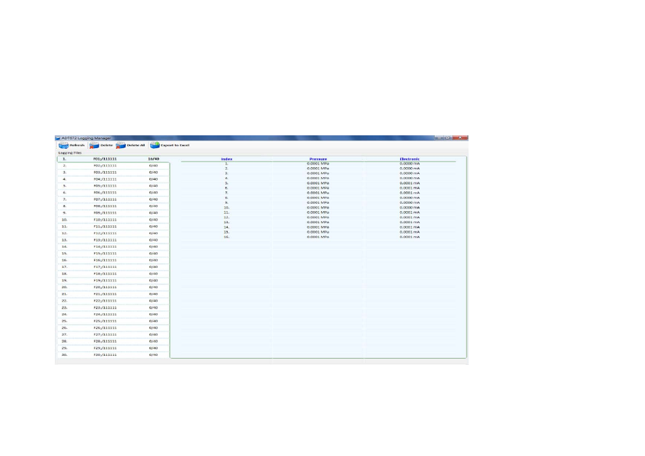Select logging file F27:/111111
This screenshot has height=456, width=645.
coord(113,335)
